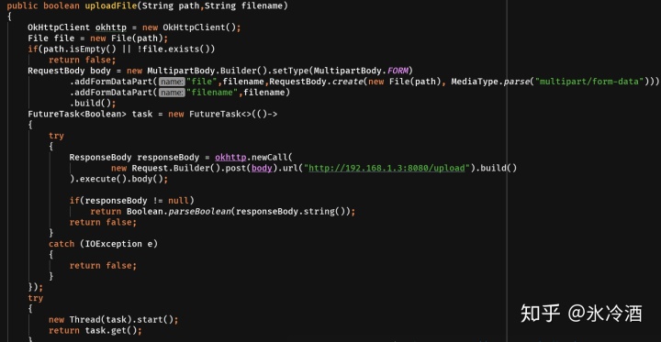
Task: Click "ResponseBody responseBody" declaration
Action: pos(134,157)
